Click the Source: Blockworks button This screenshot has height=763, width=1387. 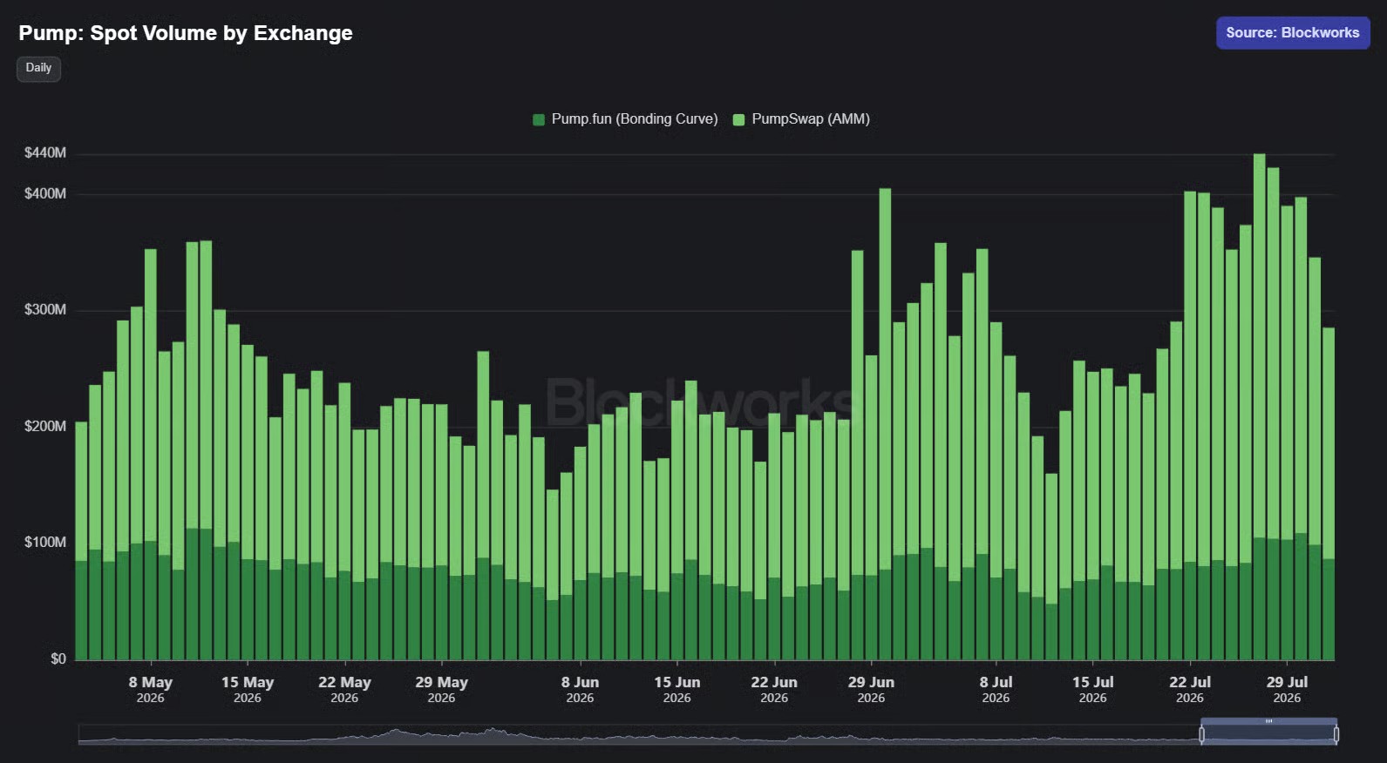[1293, 33]
